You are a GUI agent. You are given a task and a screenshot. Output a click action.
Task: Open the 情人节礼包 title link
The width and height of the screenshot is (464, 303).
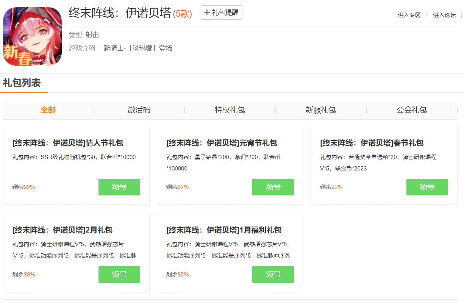[68, 143]
